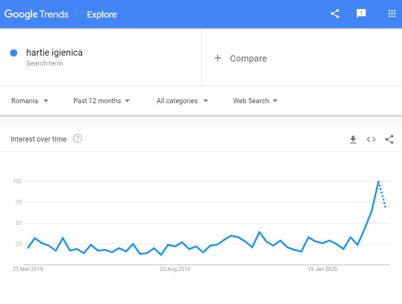Select the hartie igienica search term
402x304 pixels.
(x=54, y=52)
